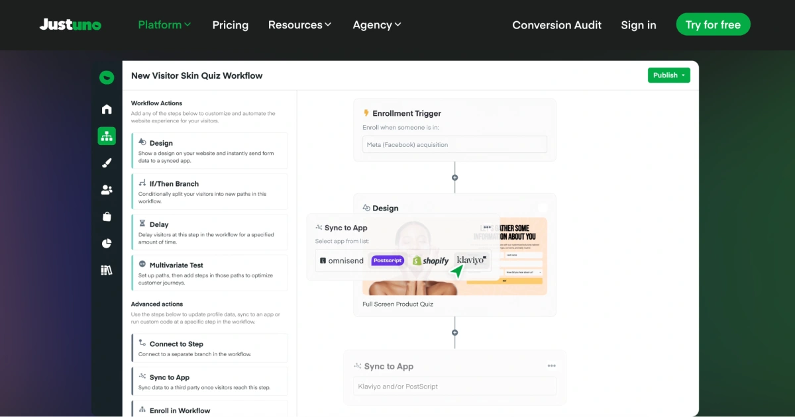Open the library books icon in sidebar

[x=107, y=270]
